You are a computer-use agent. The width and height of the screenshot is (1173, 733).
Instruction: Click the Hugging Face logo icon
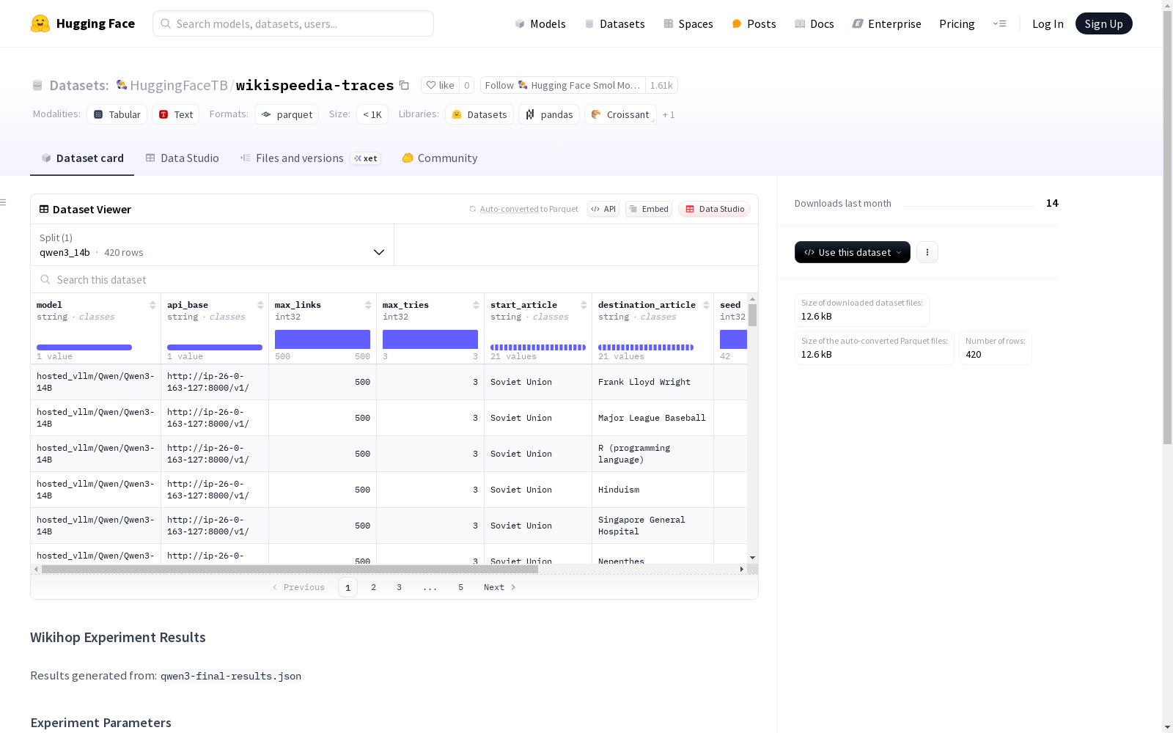pyautogui.click(x=40, y=23)
